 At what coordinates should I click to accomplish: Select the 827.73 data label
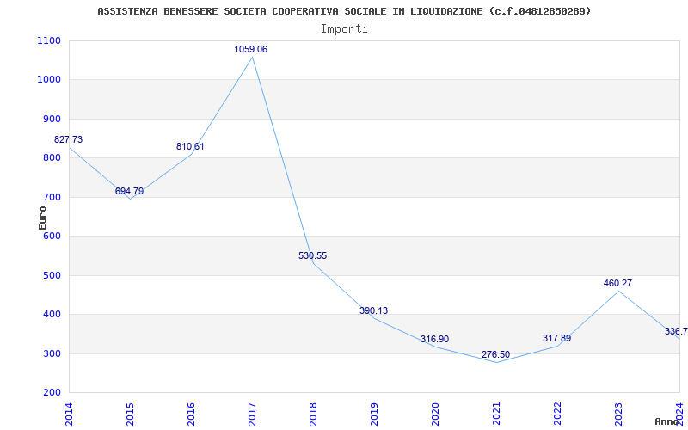coord(68,140)
